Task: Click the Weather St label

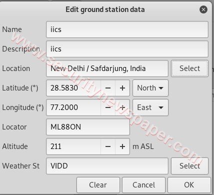Action: point(21,166)
